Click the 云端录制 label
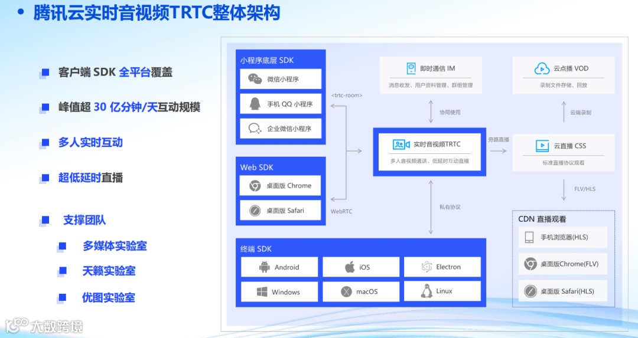Image resolution: width=638 pixels, height=338 pixels. pos(580,112)
